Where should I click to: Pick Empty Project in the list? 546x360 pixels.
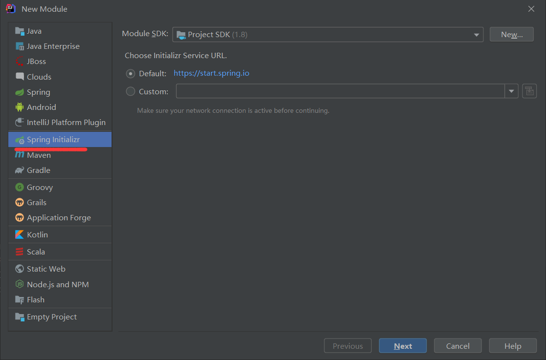coord(51,317)
